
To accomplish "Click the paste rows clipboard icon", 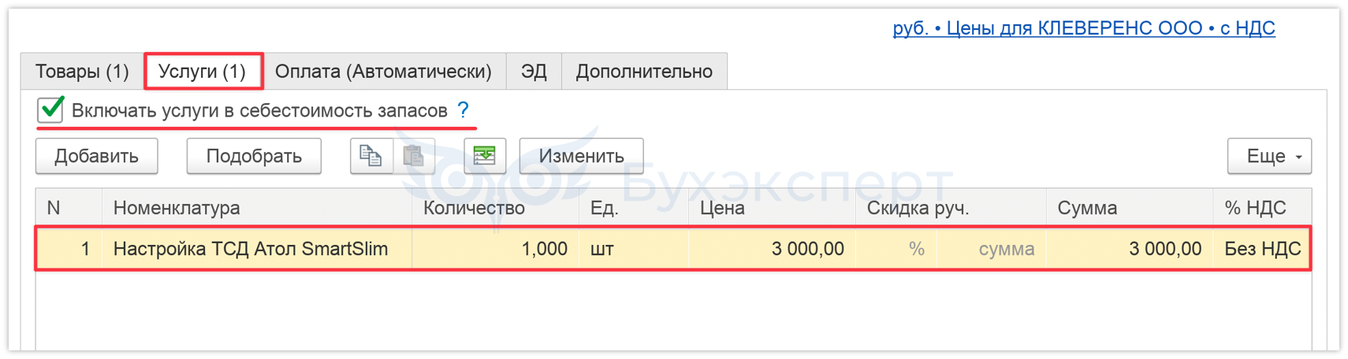I will tap(414, 156).
